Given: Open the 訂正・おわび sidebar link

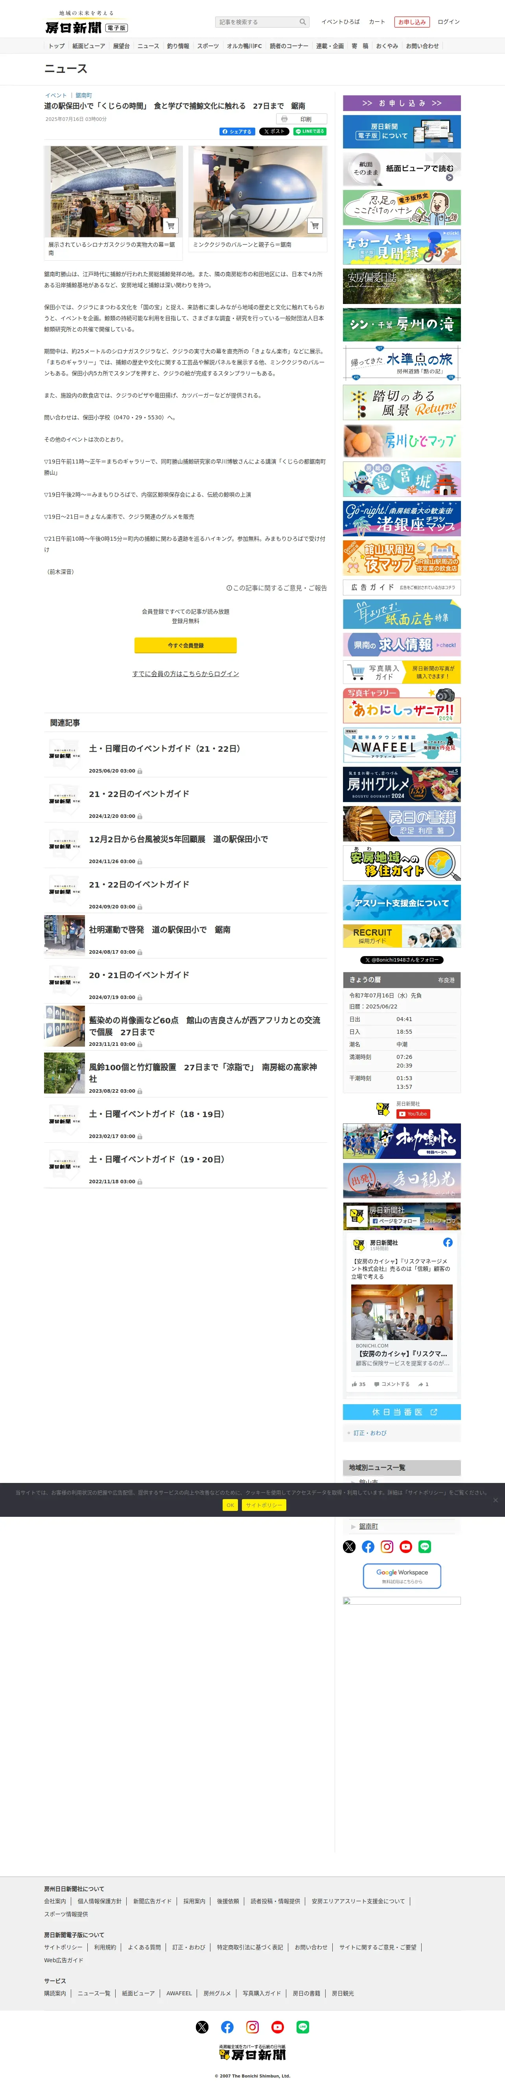Looking at the screenshot, I should coord(370,1433).
